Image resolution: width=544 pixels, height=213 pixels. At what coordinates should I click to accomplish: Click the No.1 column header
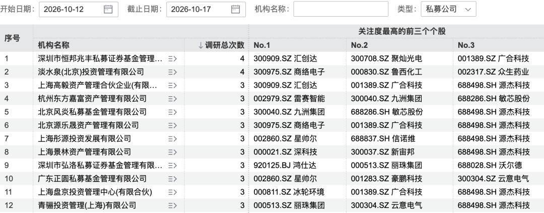[262, 45]
